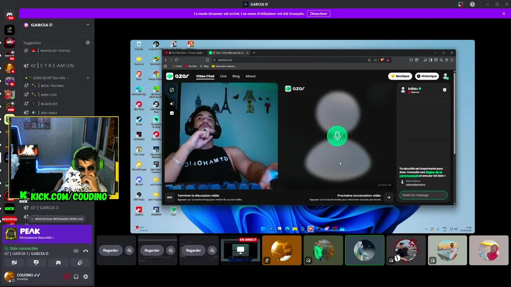Open the beta-testing channel
Image resolution: width=511 pixels, height=287 pixels.
57,86
